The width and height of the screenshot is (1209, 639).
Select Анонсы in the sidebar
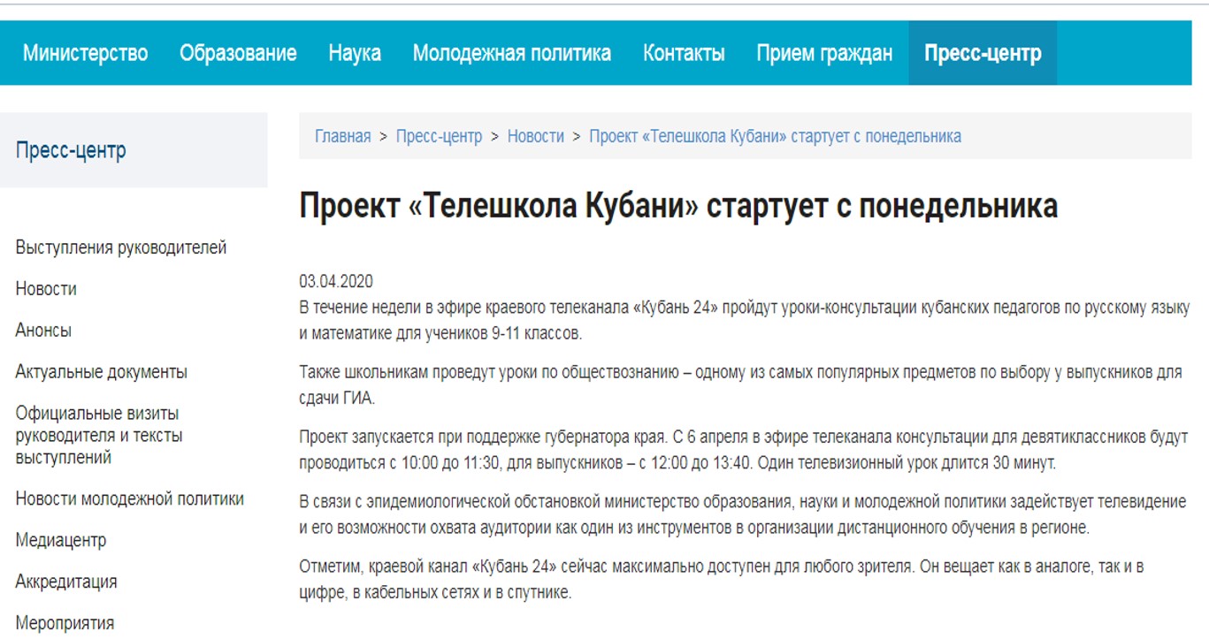43,331
